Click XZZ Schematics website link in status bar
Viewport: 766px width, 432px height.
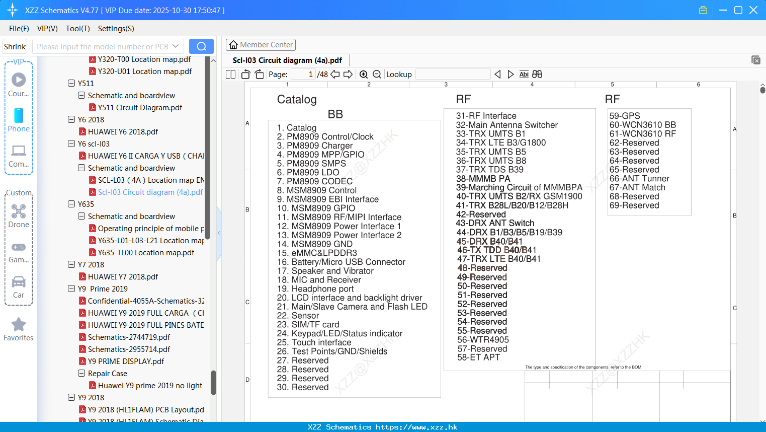(x=383, y=427)
